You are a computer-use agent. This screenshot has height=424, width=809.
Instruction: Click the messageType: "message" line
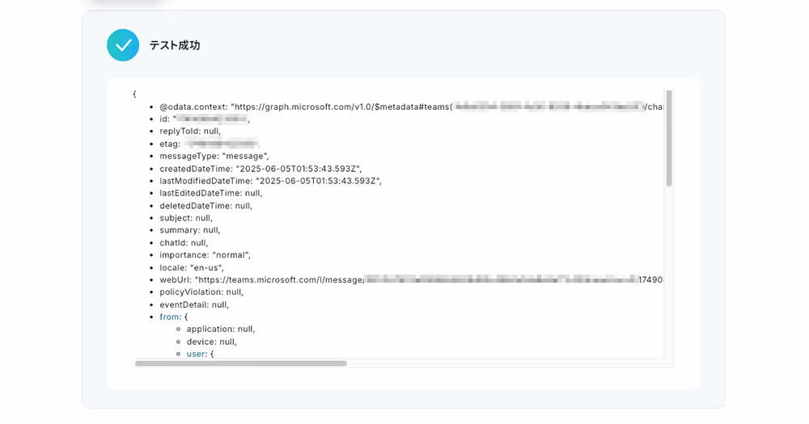click(214, 156)
